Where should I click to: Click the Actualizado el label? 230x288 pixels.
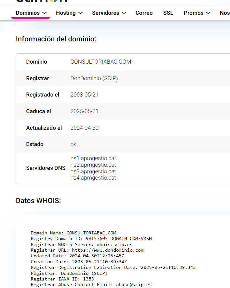tap(44, 128)
